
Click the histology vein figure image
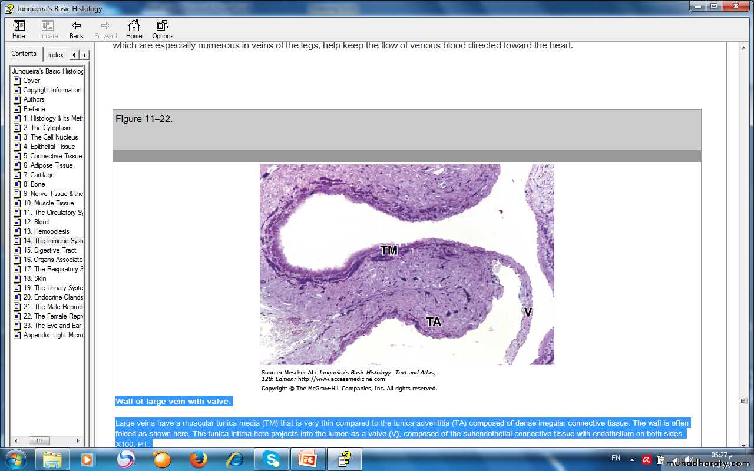(406, 264)
